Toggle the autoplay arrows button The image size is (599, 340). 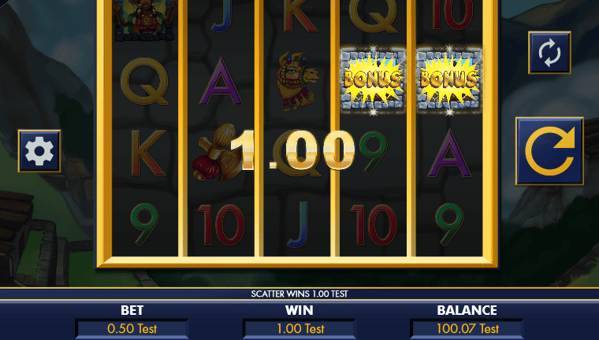549,53
